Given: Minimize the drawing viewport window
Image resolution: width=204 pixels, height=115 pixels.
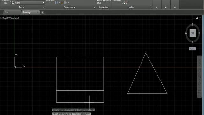Looking at the screenshot, I should pyautogui.click(x=194, y=19).
